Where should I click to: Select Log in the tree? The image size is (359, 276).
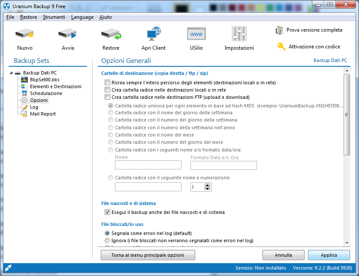click(34, 107)
